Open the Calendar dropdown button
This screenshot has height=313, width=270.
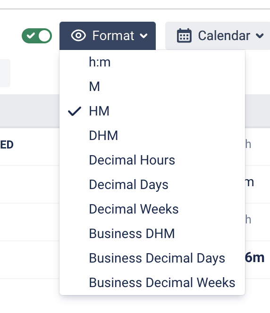click(x=218, y=36)
